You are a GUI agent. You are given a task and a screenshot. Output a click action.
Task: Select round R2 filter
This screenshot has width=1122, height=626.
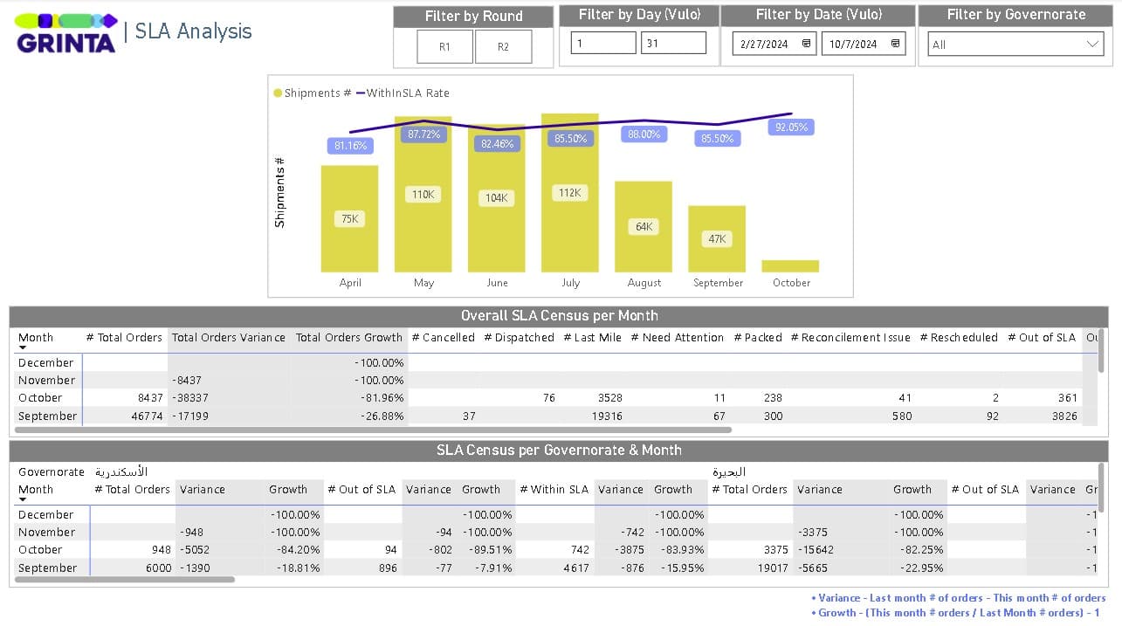pos(503,47)
